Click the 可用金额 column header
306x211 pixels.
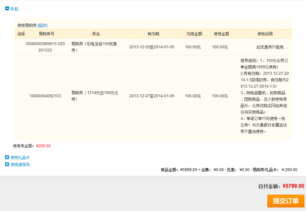click(x=194, y=34)
